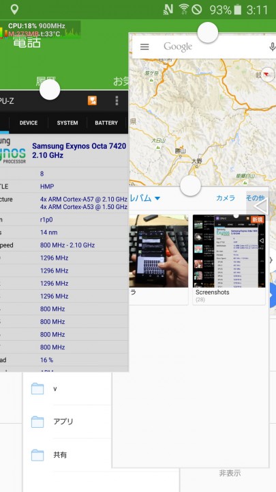Tap the r1p0 revision value
The height and width of the screenshot is (492, 276).
click(48, 220)
